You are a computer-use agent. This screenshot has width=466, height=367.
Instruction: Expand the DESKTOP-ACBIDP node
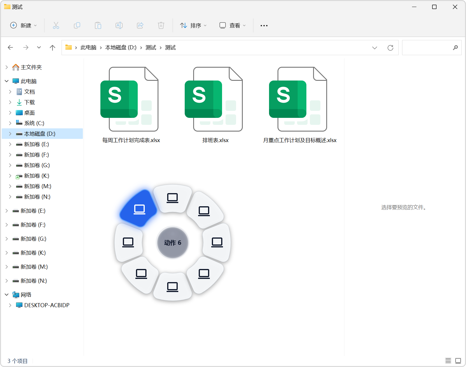coord(10,305)
